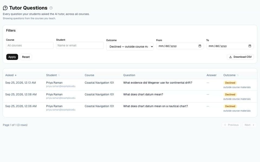Viewport: 260px width, 162px height.
Task: Click the Wegener continental drift question
Action: click(158, 83)
